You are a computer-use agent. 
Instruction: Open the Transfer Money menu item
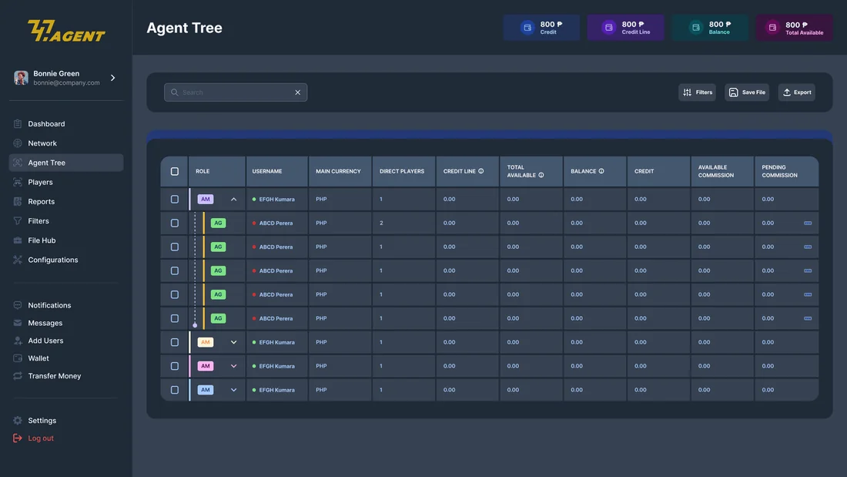coord(54,376)
